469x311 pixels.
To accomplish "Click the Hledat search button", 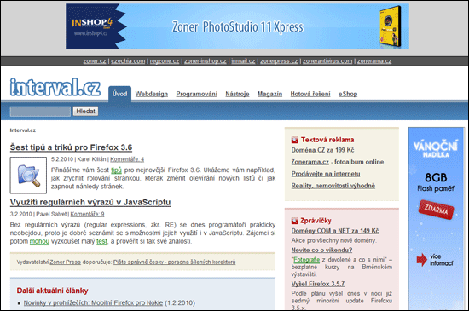I will [x=85, y=111].
